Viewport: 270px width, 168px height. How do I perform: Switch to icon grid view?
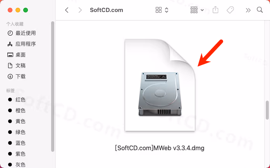[x=158, y=10]
